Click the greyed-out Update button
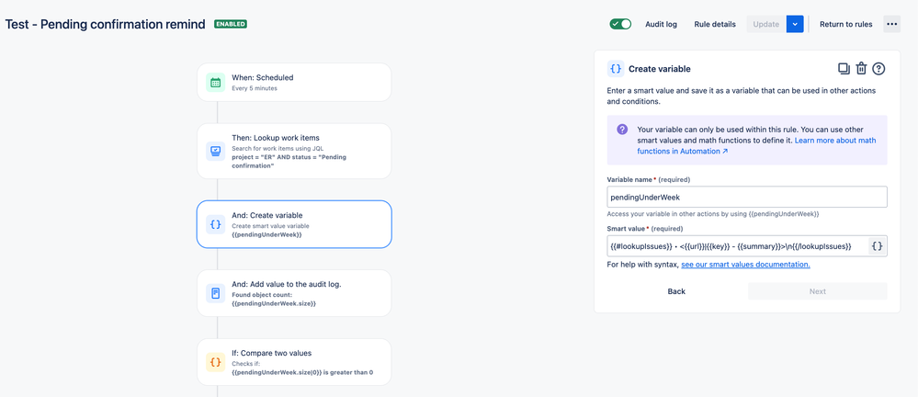Image resolution: width=918 pixels, height=397 pixels. 765,24
